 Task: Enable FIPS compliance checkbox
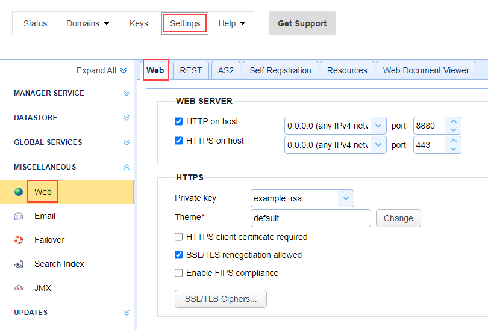(x=178, y=273)
